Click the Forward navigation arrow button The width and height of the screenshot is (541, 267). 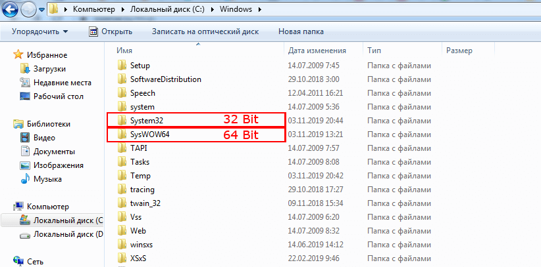pyautogui.click(x=28, y=10)
